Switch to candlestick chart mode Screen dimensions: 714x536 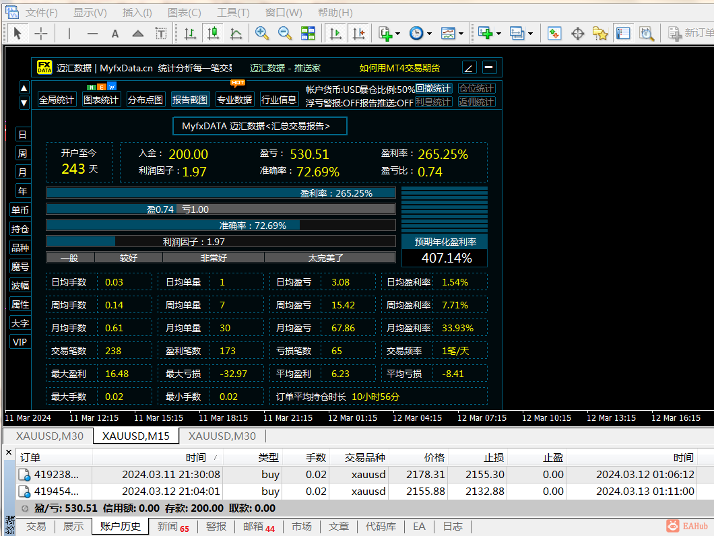[x=213, y=33]
